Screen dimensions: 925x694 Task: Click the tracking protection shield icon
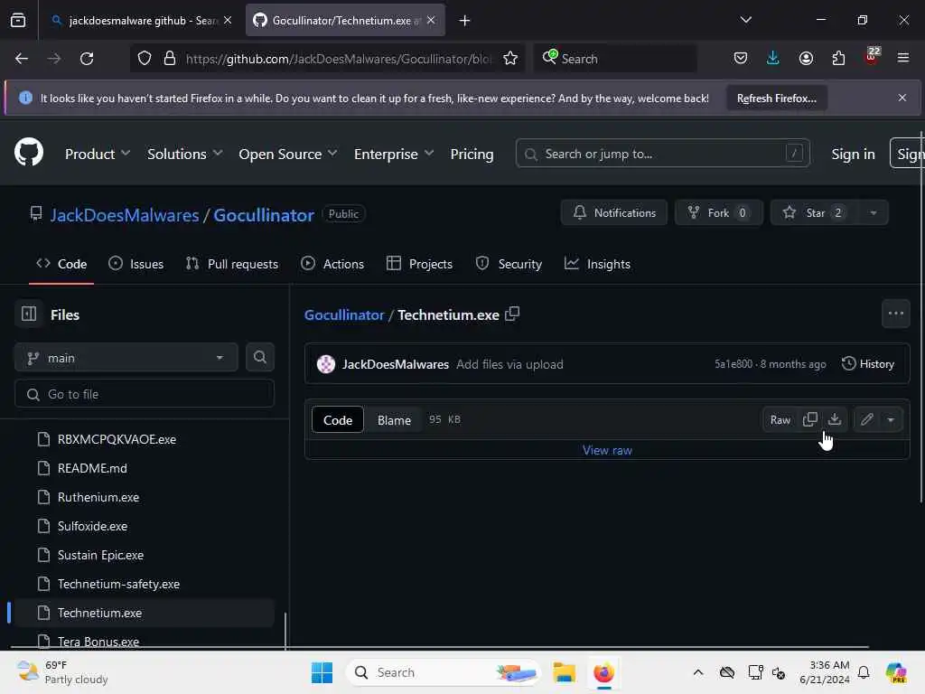[145, 59]
